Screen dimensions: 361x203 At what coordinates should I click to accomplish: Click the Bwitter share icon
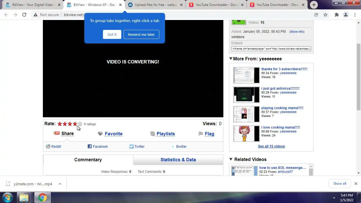[x=173, y=147]
